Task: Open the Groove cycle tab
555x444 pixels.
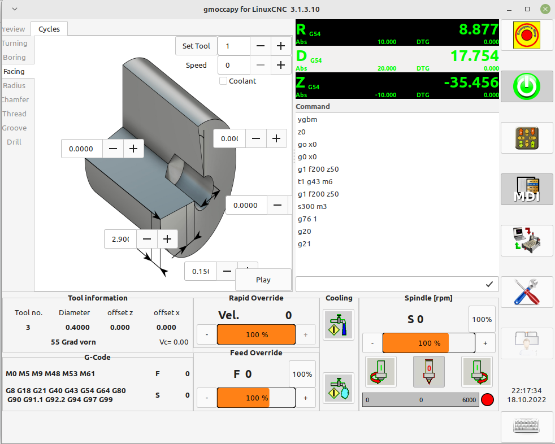Action: 15,128
